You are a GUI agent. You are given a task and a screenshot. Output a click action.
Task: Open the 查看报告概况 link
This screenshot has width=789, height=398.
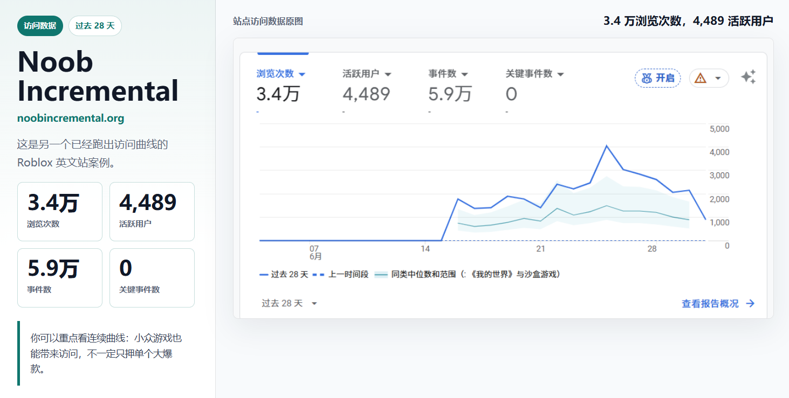click(718, 304)
